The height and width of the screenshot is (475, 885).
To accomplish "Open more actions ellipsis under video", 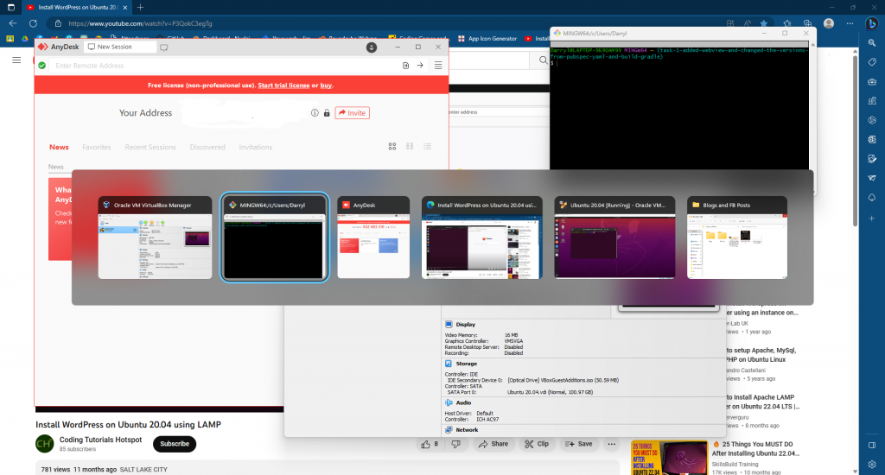I will pos(611,444).
